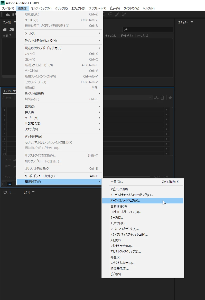205x300 pixels.
Task: Click the ソース形式 column header
Action: coord(142,36)
